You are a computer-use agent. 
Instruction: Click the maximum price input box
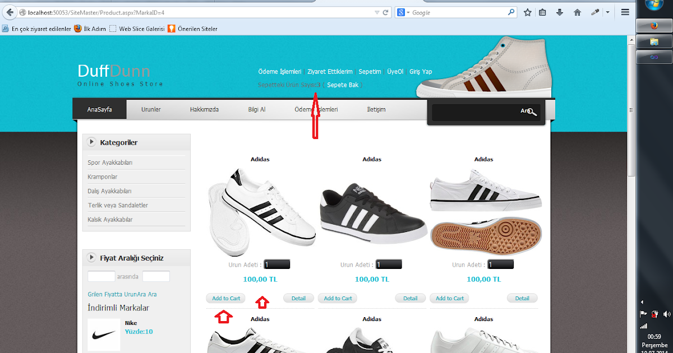click(x=156, y=276)
